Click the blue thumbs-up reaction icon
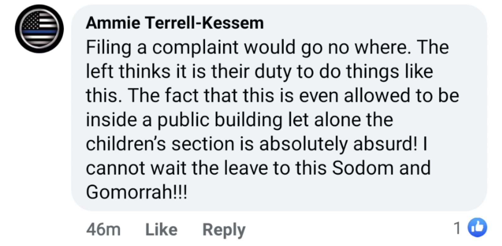This screenshot has height=246, width=502. click(x=477, y=227)
